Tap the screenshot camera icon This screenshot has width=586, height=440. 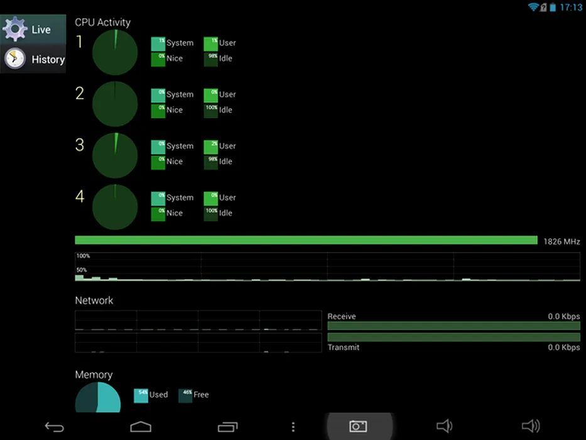click(358, 427)
